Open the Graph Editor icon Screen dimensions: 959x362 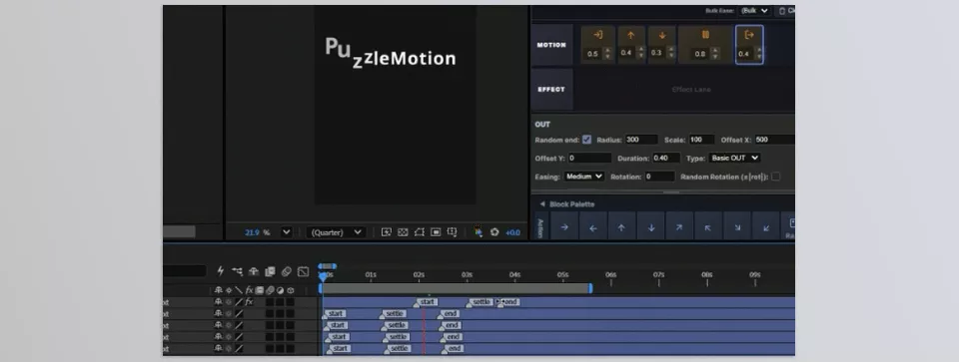303,271
